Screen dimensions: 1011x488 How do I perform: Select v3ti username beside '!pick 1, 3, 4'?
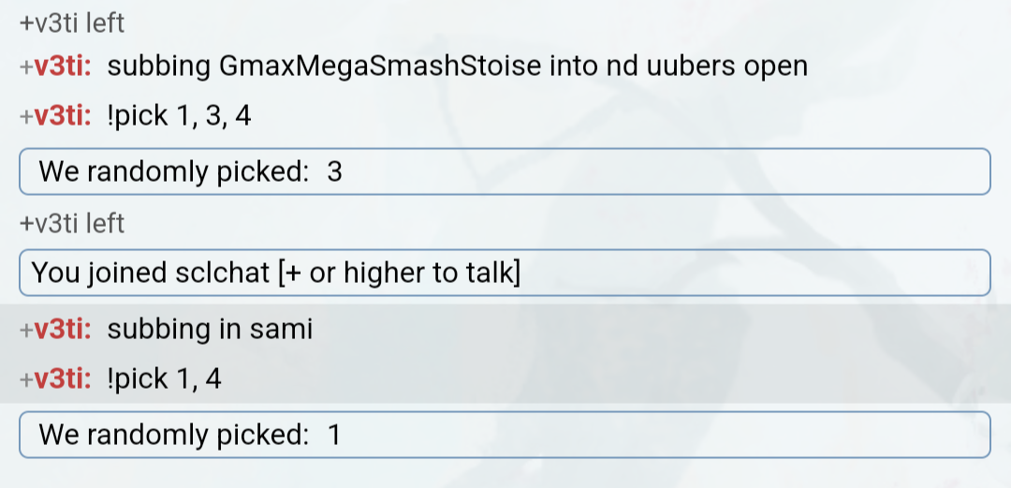[x=62, y=117]
